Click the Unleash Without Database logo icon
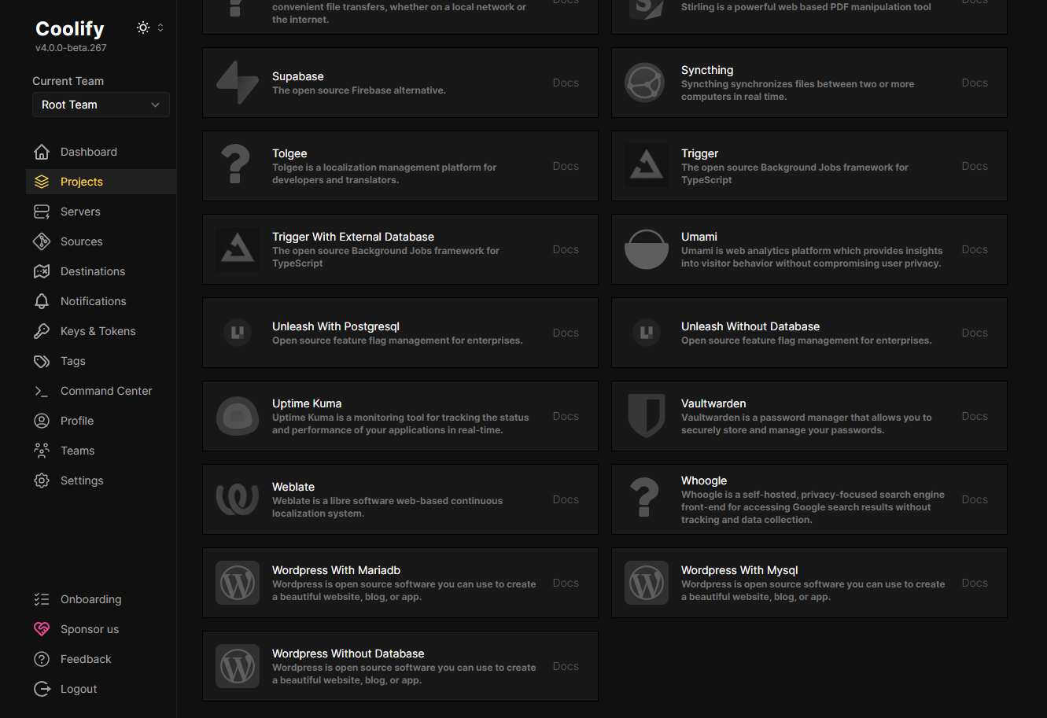Image resolution: width=1047 pixels, height=718 pixels. click(646, 333)
